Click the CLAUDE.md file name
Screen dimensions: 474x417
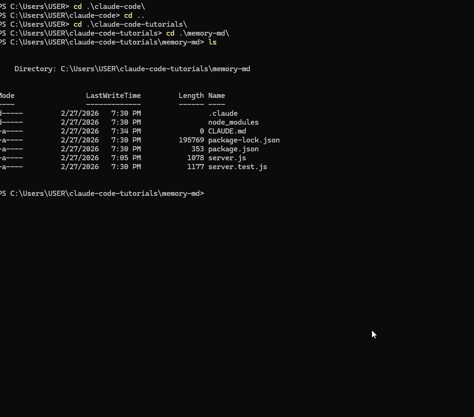(227, 131)
